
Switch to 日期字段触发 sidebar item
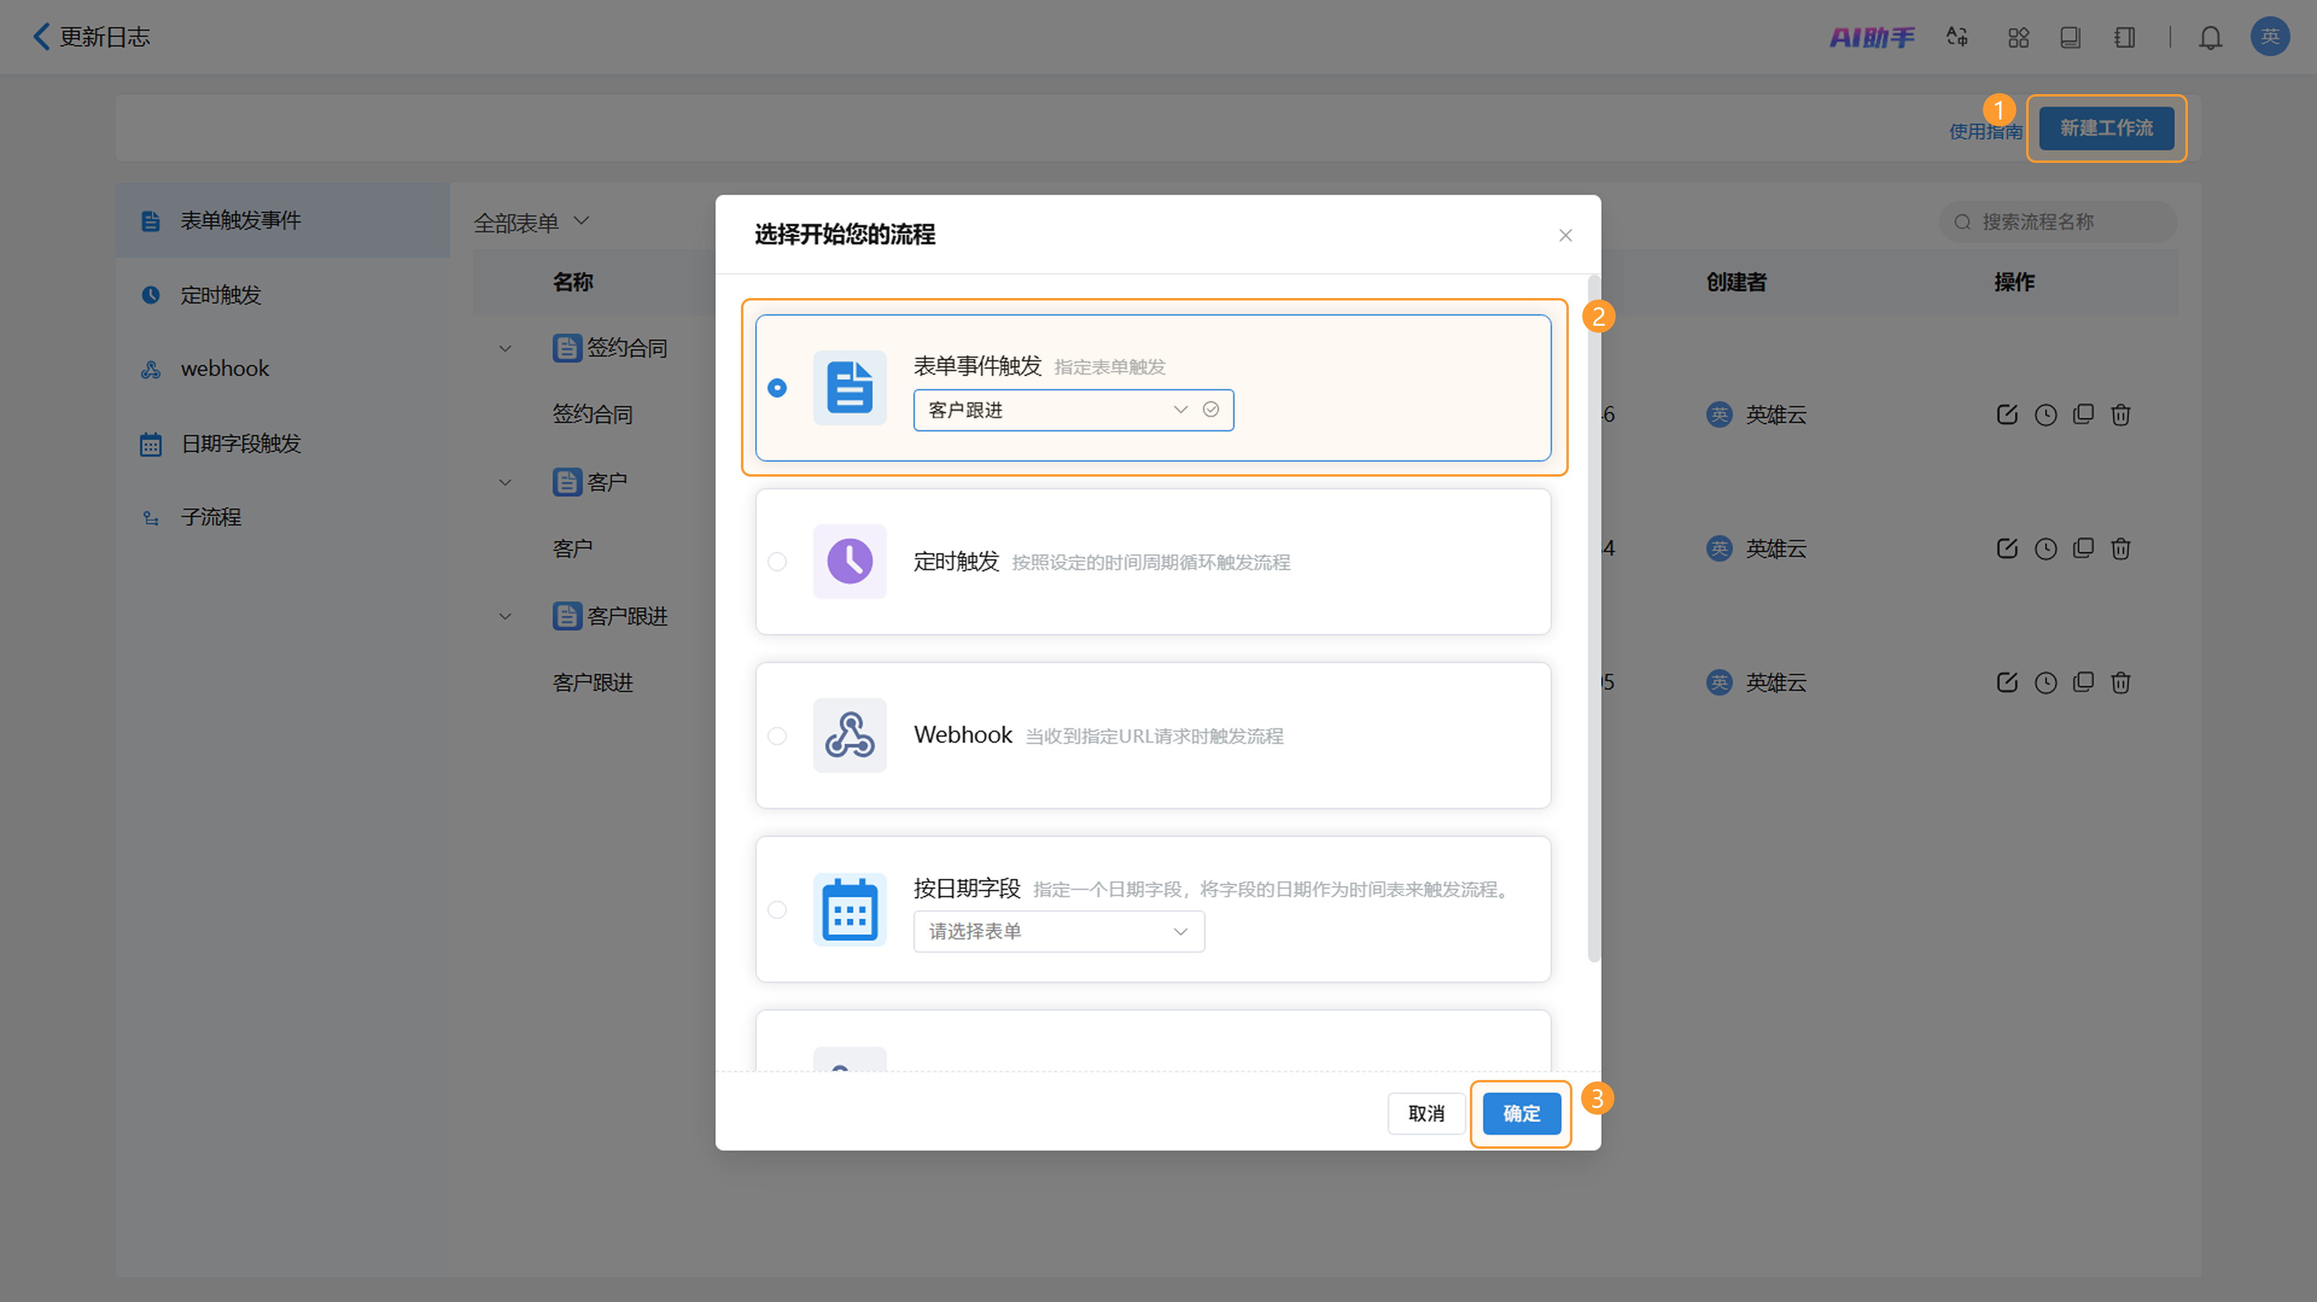point(282,443)
